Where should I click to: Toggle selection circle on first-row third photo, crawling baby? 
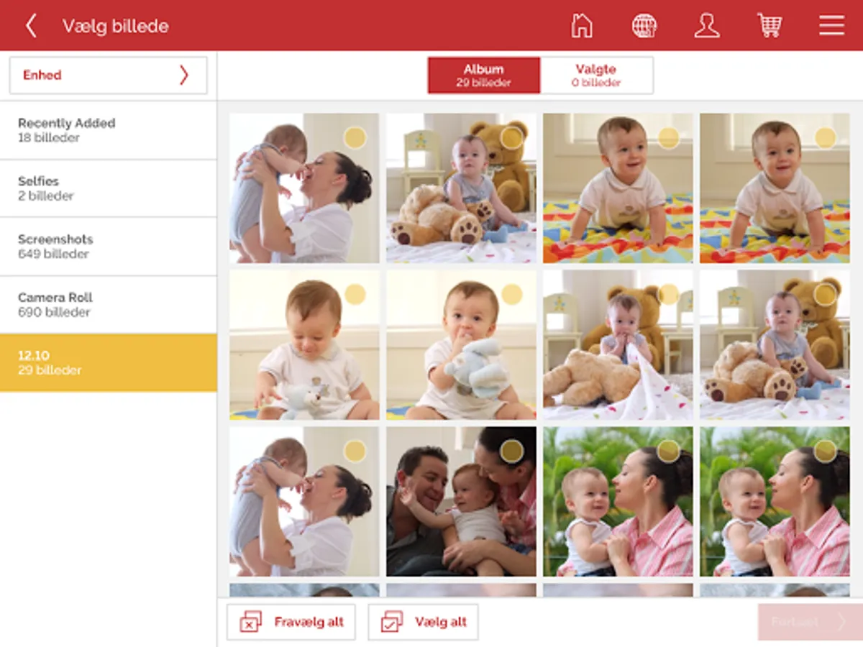(669, 137)
